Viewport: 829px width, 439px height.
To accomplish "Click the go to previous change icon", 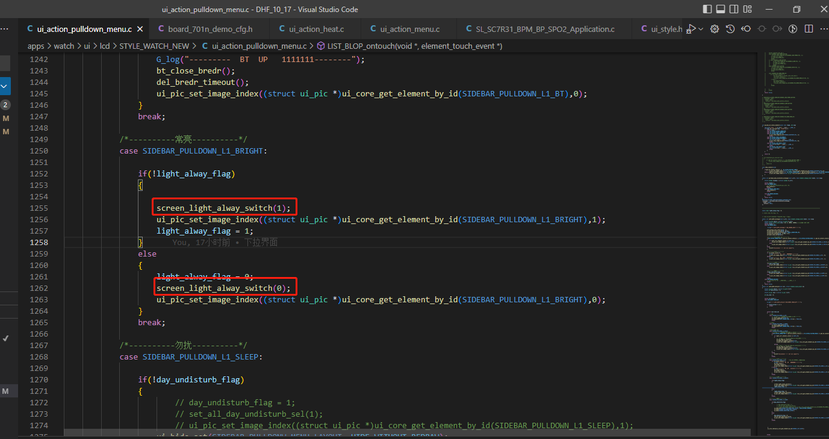I will [746, 29].
